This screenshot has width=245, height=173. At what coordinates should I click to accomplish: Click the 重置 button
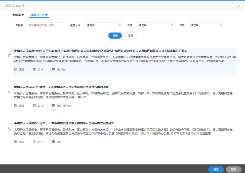click(x=131, y=36)
